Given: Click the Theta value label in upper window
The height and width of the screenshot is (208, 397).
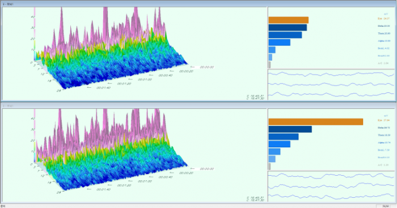Looking at the screenshot, I should pyautogui.click(x=384, y=33).
